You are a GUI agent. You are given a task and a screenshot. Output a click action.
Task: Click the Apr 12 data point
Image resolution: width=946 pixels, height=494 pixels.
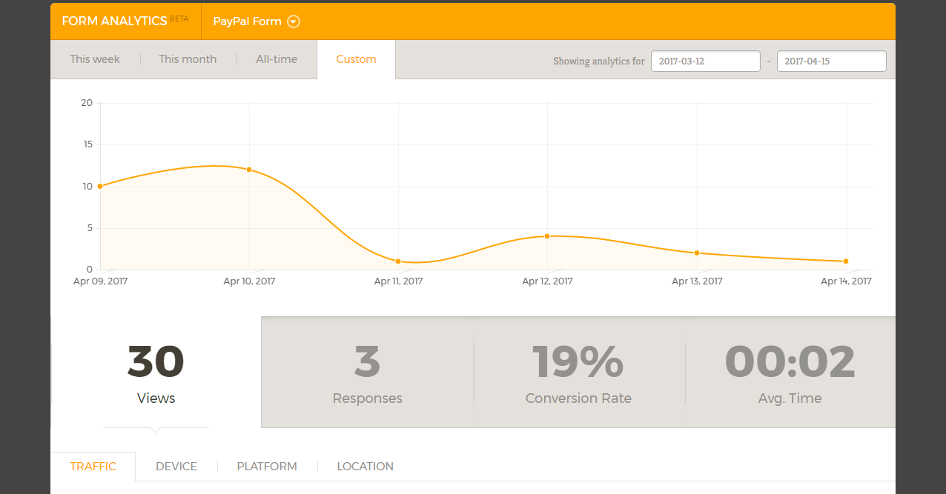point(547,236)
